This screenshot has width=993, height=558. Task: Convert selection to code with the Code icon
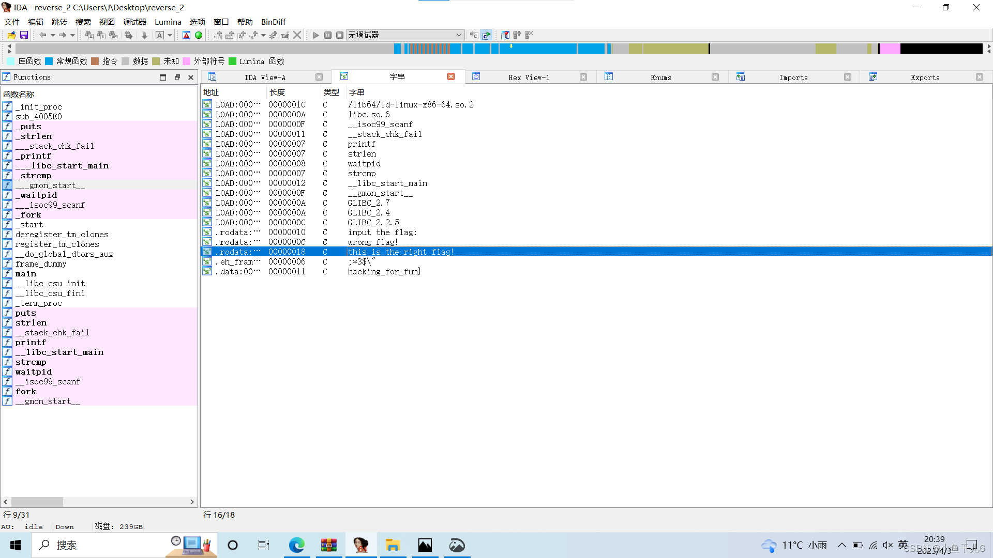point(217,35)
